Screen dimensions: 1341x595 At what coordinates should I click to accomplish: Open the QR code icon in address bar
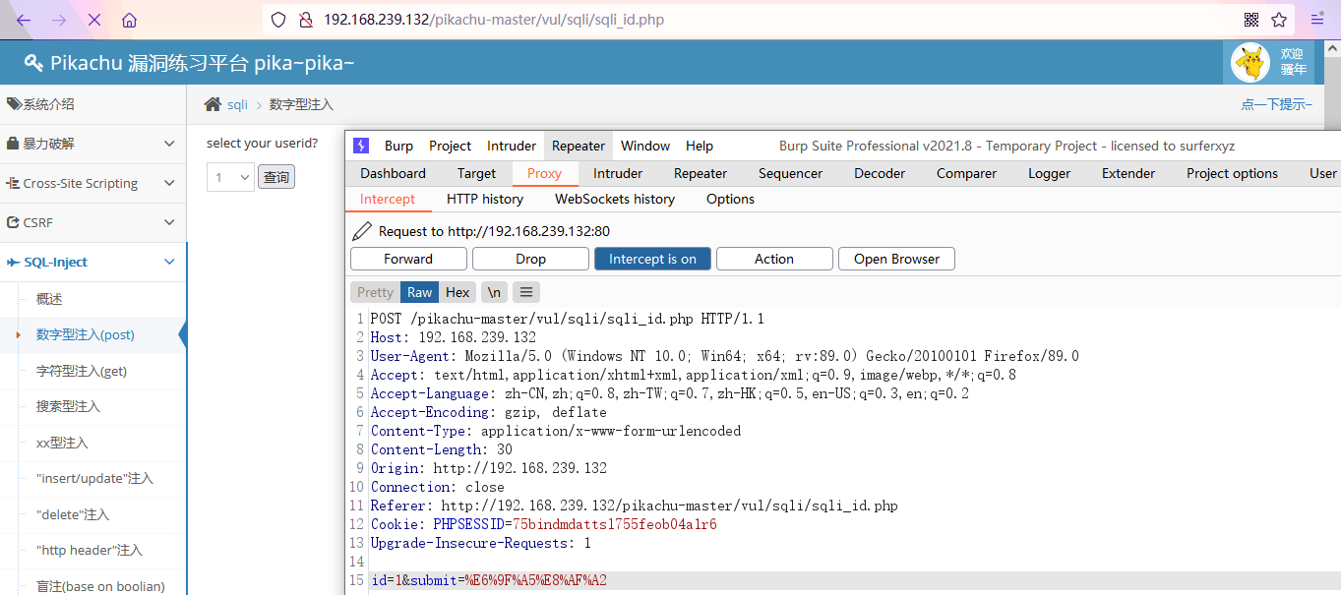tap(1251, 20)
